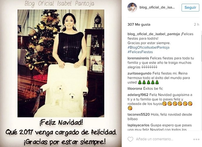Open adelarg1962 commenter profile

(x=138, y=95)
